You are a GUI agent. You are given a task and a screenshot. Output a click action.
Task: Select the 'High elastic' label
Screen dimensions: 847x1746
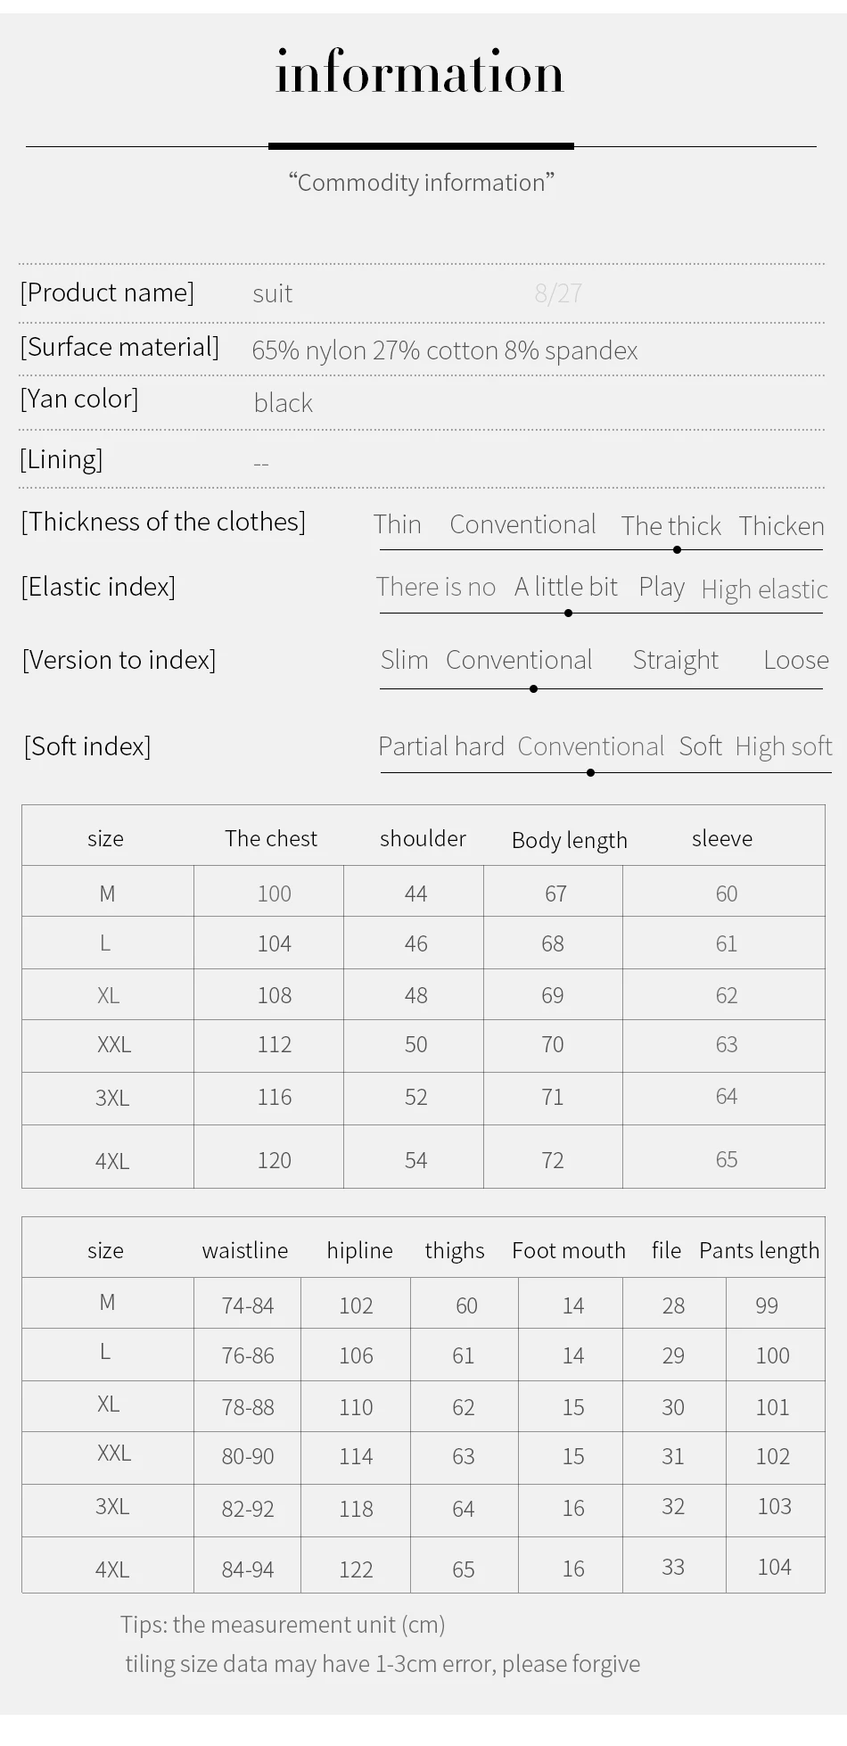(764, 589)
